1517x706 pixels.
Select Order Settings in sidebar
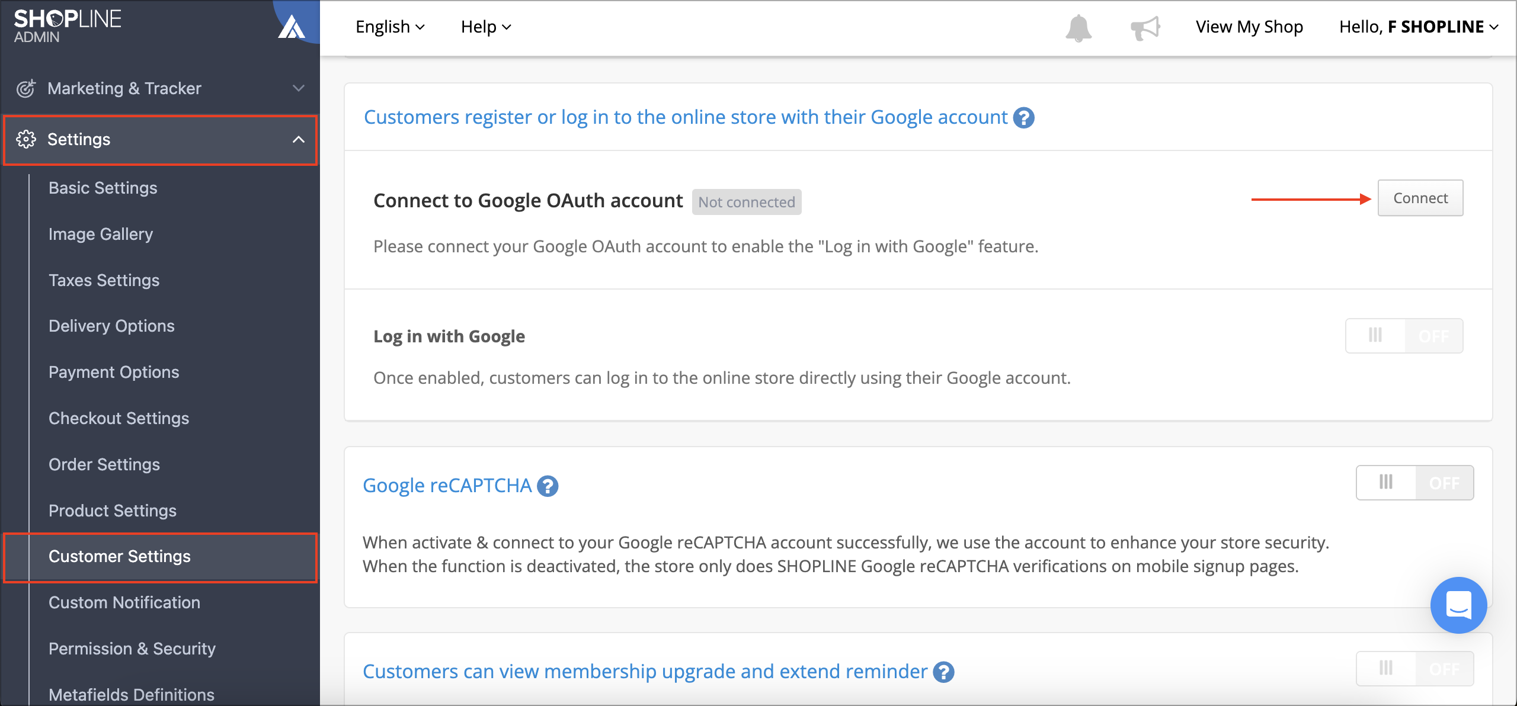tap(104, 464)
